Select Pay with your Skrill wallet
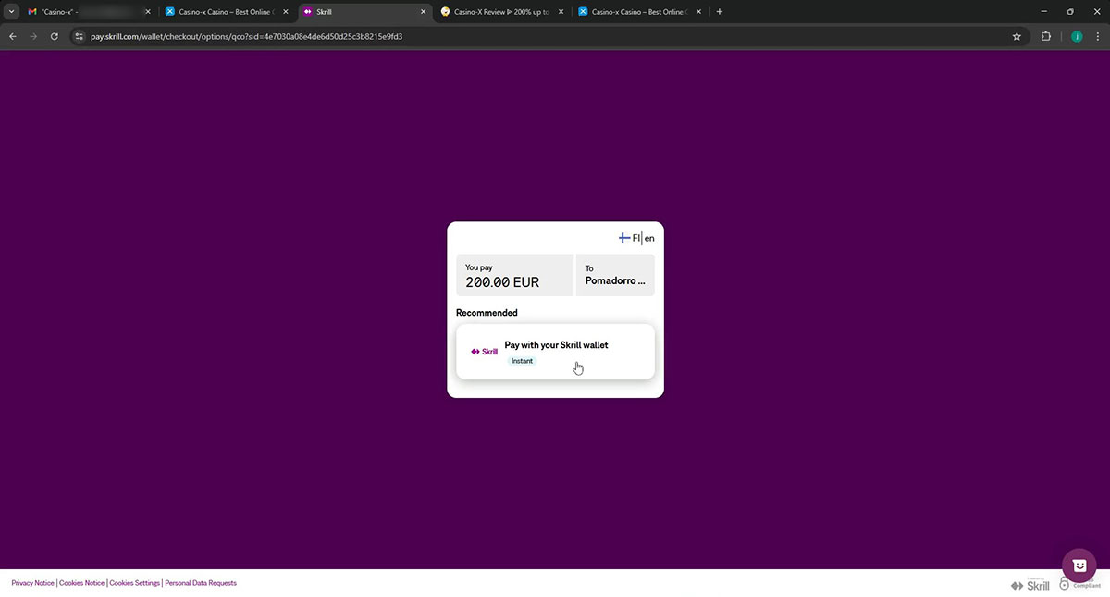Image resolution: width=1110 pixels, height=597 pixels. [x=556, y=352]
